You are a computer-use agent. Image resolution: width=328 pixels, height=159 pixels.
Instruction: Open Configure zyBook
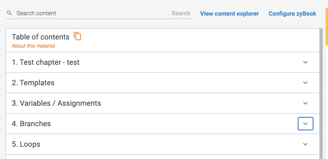293,13
